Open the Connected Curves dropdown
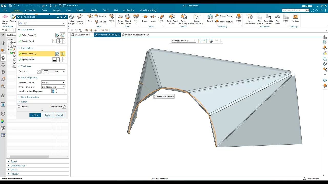This screenshot has height=184, width=328. pyautogui.click(x=184, y=41)
